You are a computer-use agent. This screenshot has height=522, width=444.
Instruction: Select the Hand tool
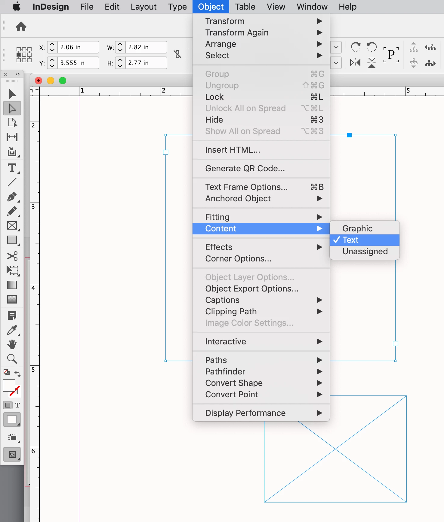coord(12,344)
